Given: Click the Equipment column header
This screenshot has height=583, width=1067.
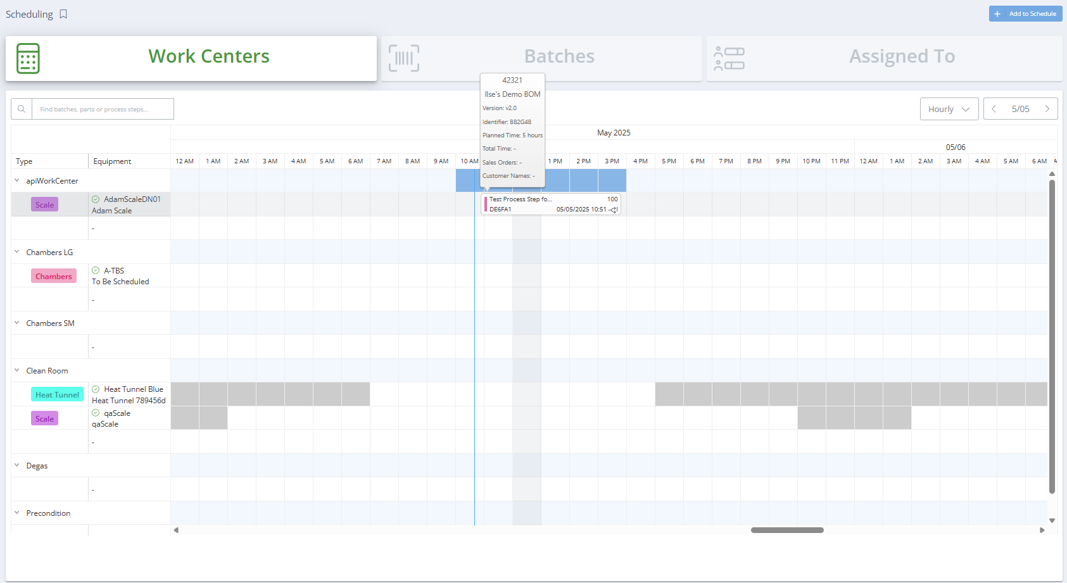Looking at the screenshot, I should coord(112,161).
